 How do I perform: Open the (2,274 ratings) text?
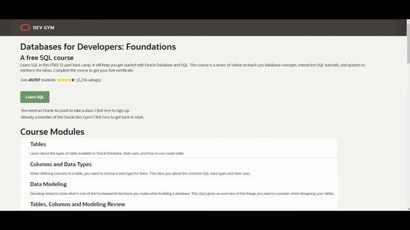88,80
